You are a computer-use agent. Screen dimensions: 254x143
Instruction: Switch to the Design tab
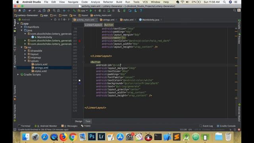click(x=79, y=121)
